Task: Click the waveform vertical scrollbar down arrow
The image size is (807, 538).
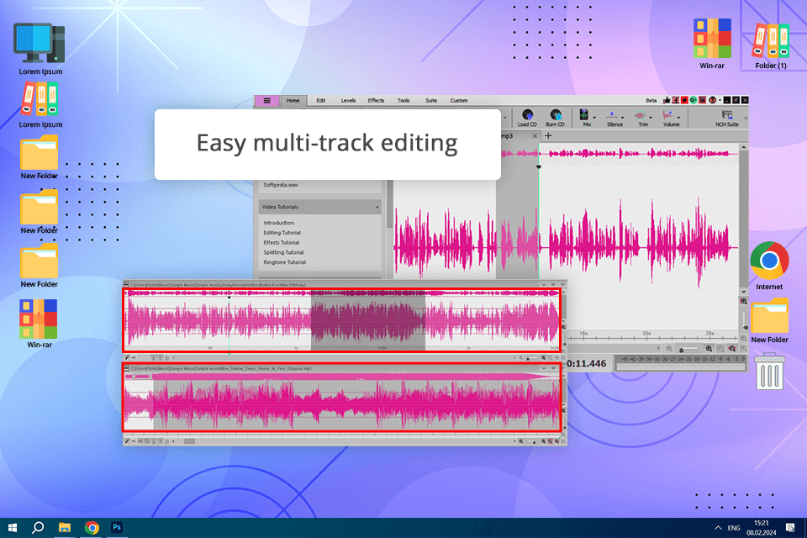Action: coord(744,292)
